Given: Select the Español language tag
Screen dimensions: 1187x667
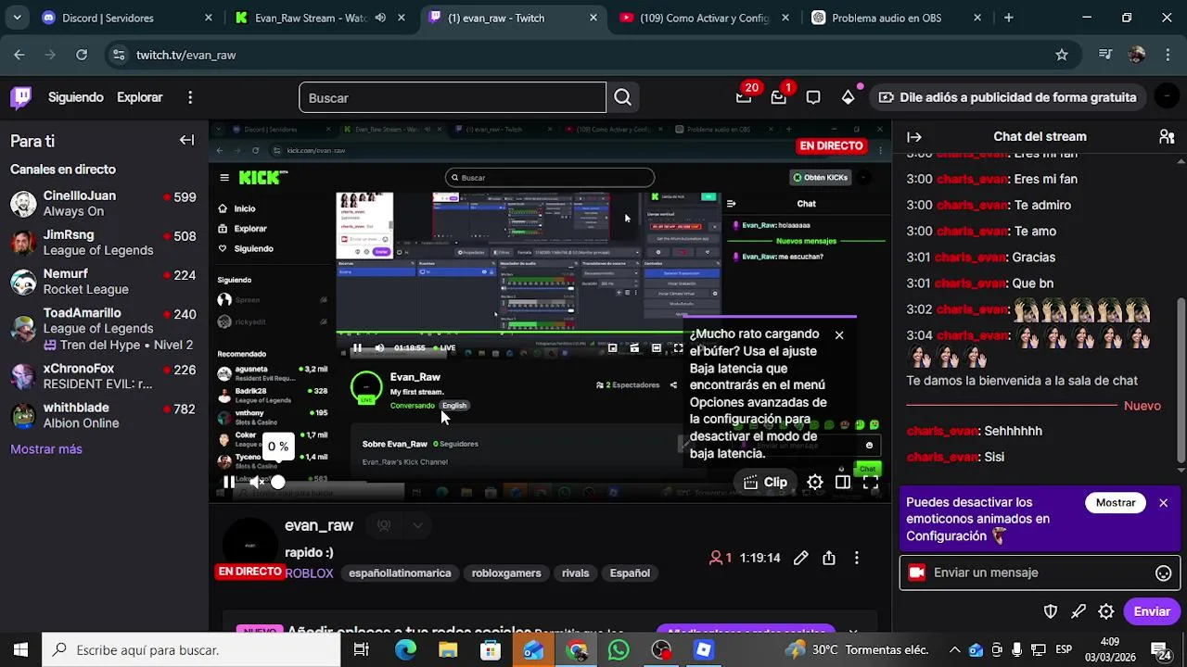Looking at the screenshot, I should click(630, 573).
